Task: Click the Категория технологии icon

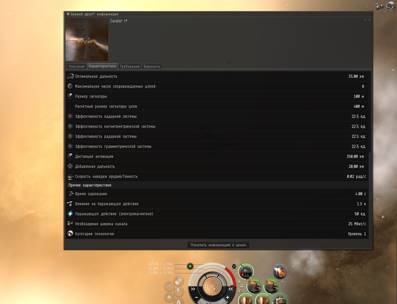Action: pyautogui.click(x=71, y=234)
